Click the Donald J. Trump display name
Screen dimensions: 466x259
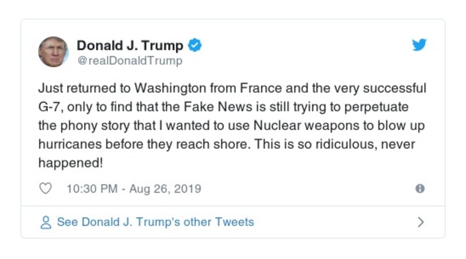130,45
